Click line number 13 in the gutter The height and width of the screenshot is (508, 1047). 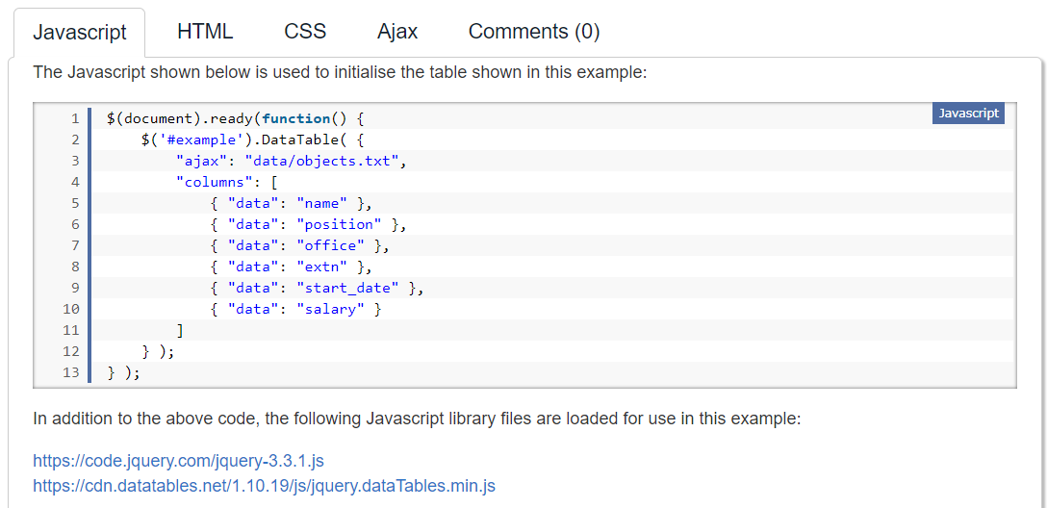[x=70, y=372]
